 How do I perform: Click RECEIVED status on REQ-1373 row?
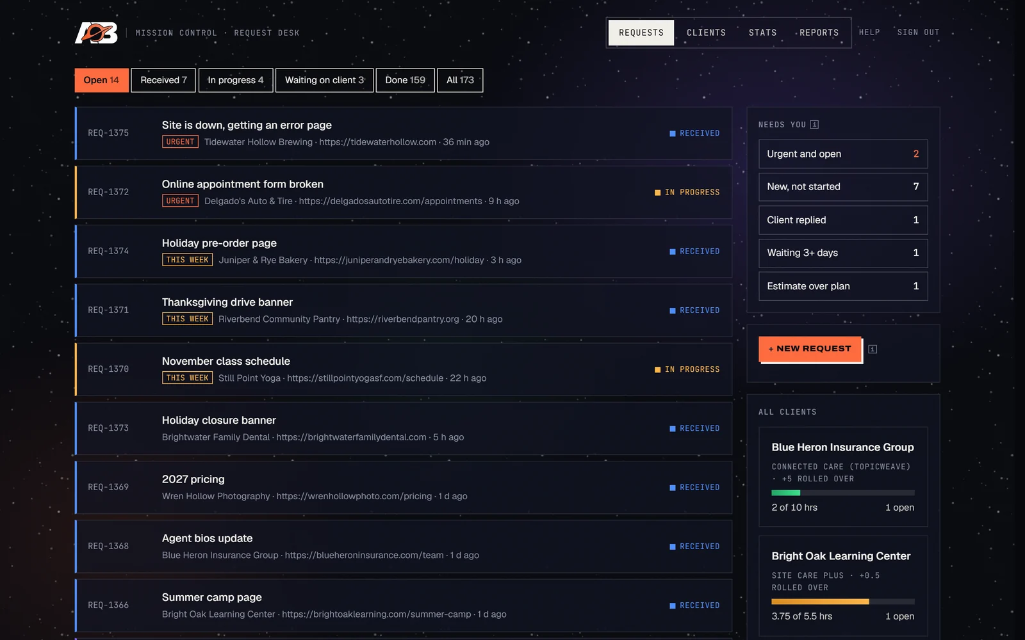point(694,428)
